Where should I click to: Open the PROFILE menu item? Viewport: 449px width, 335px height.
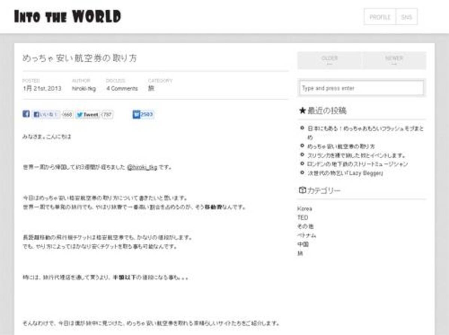pyautogui.click(x=379, y=17)
